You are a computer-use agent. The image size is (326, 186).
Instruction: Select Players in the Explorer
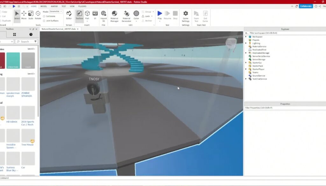[x=256, y=40]
